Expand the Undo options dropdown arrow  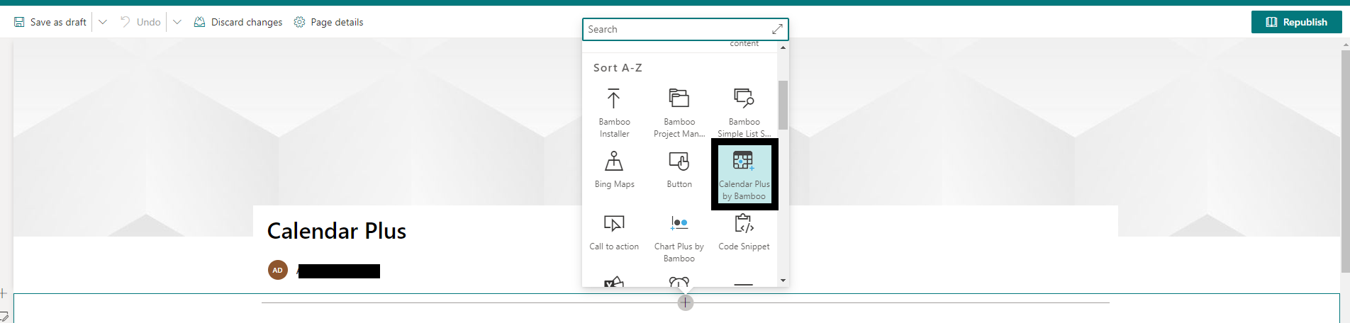177,22
